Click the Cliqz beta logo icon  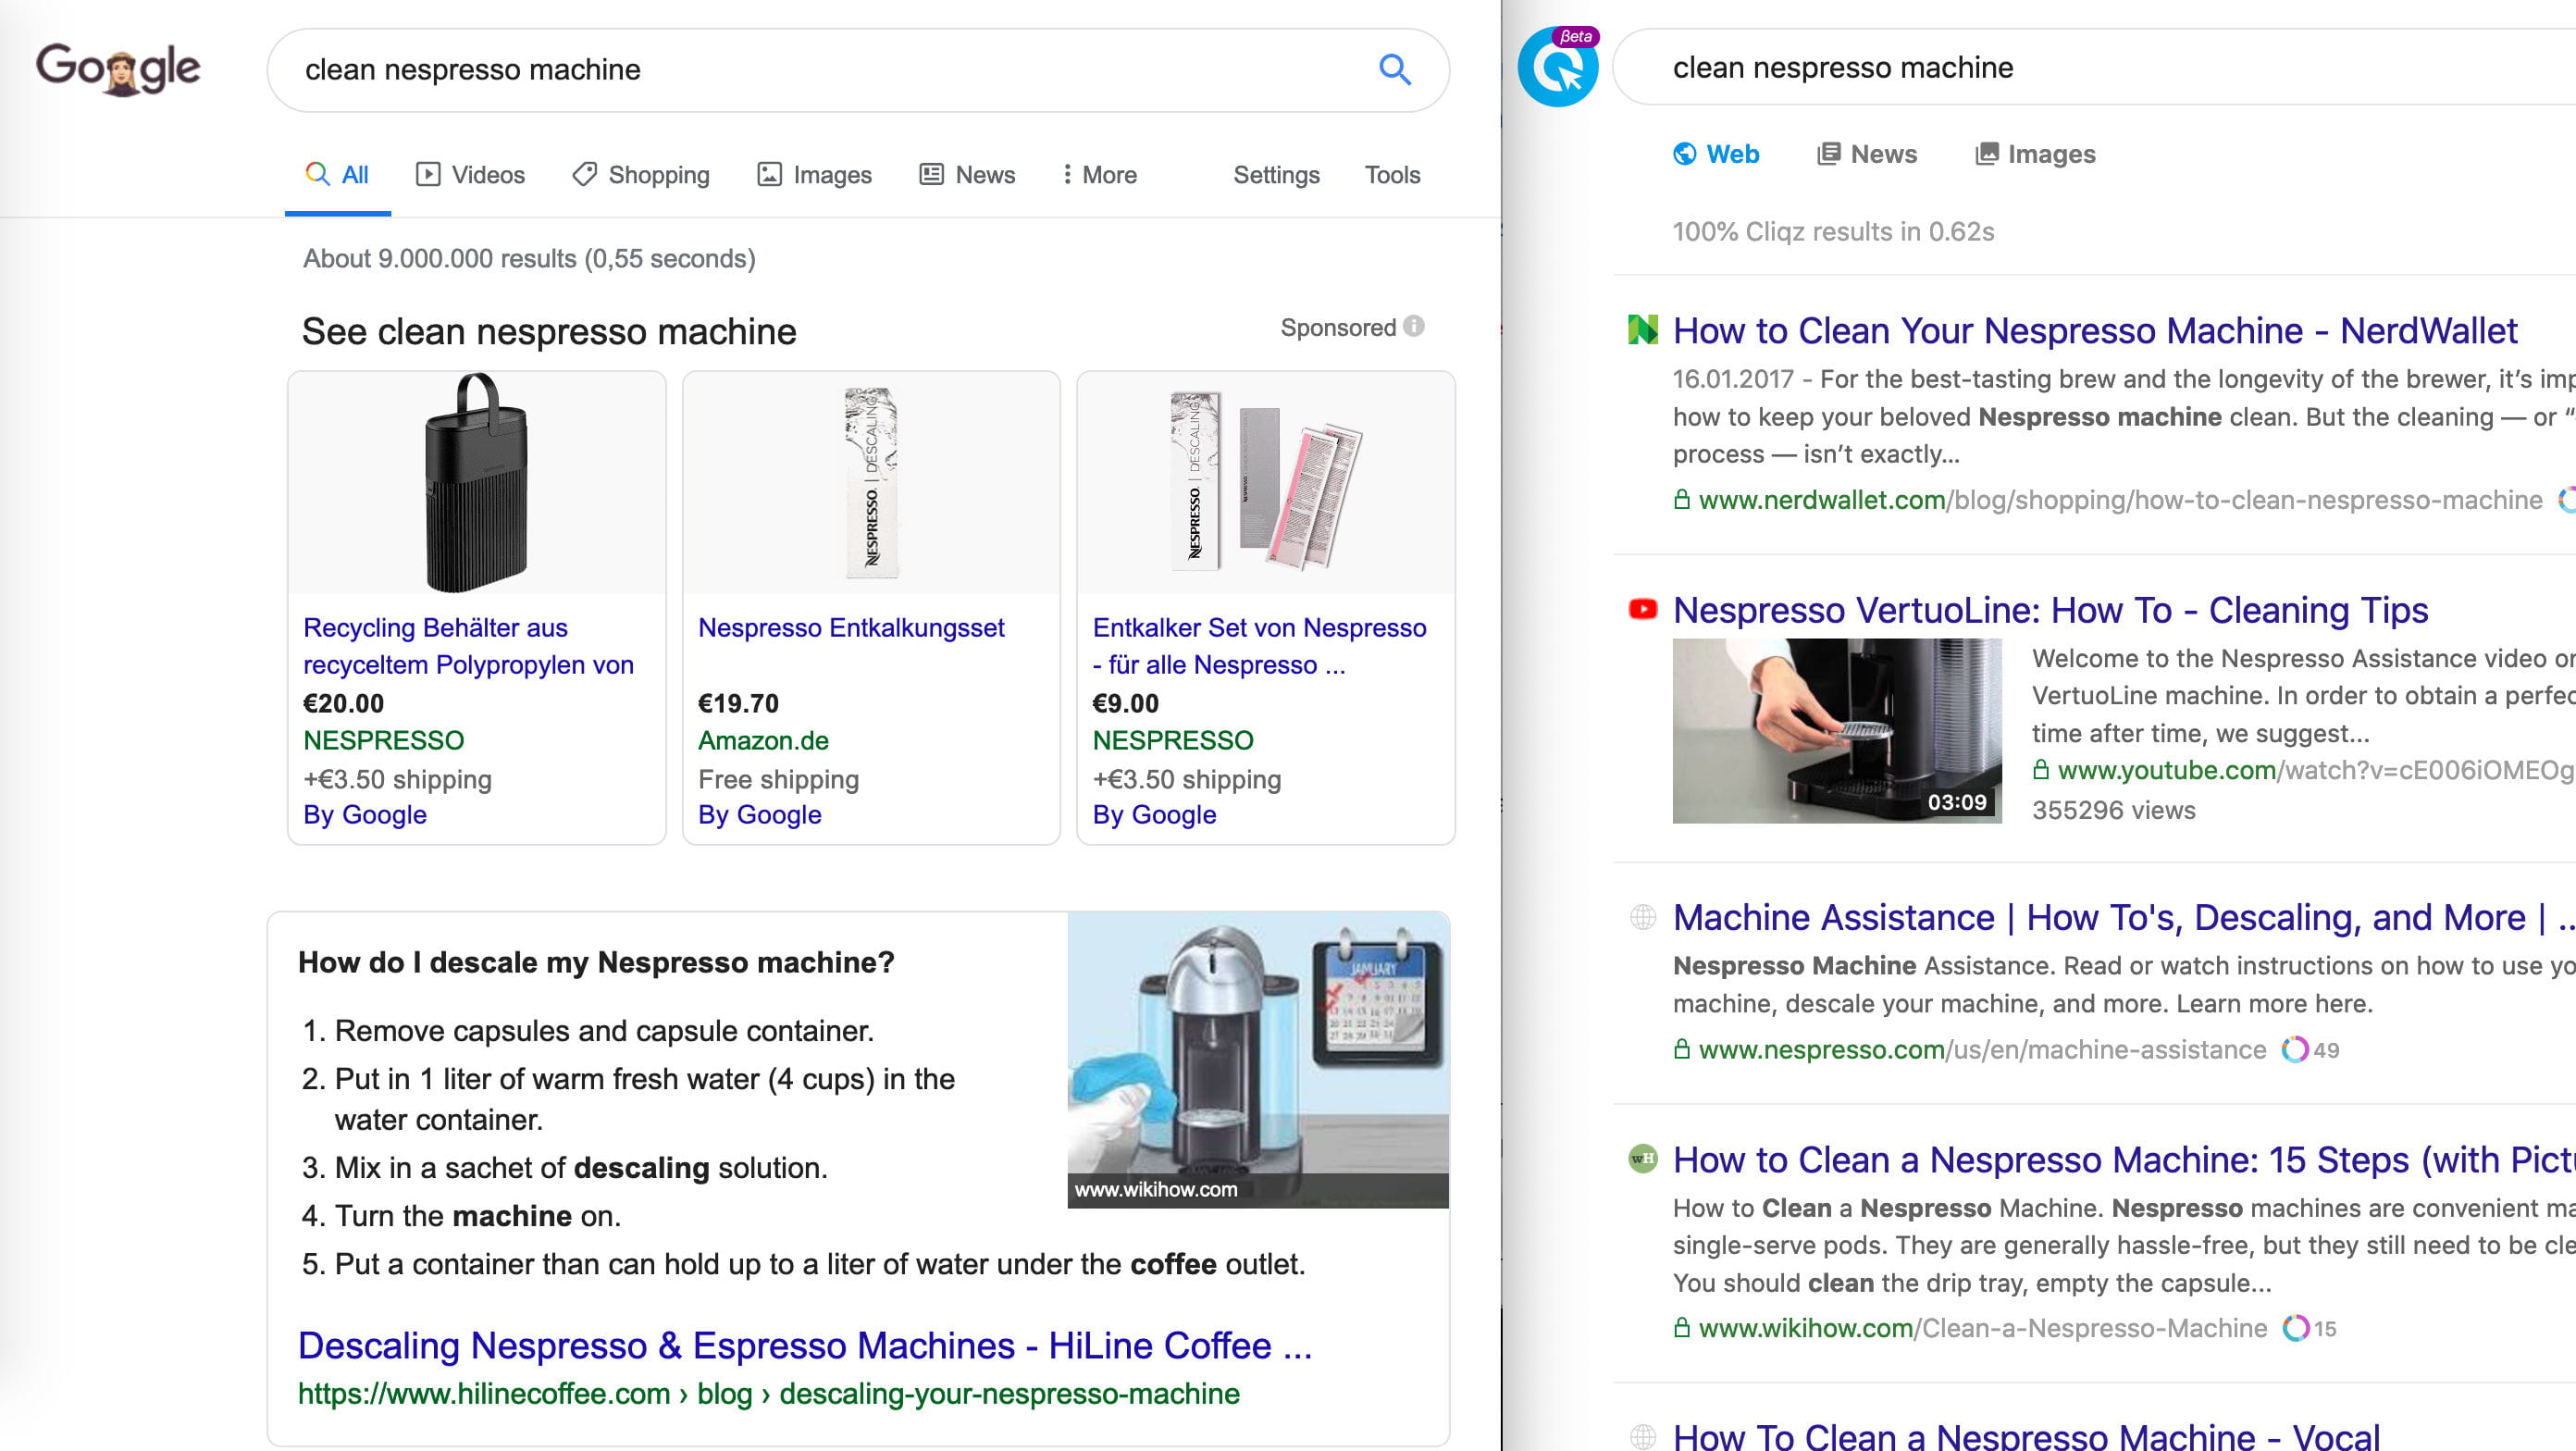(x=1557, y=68)
